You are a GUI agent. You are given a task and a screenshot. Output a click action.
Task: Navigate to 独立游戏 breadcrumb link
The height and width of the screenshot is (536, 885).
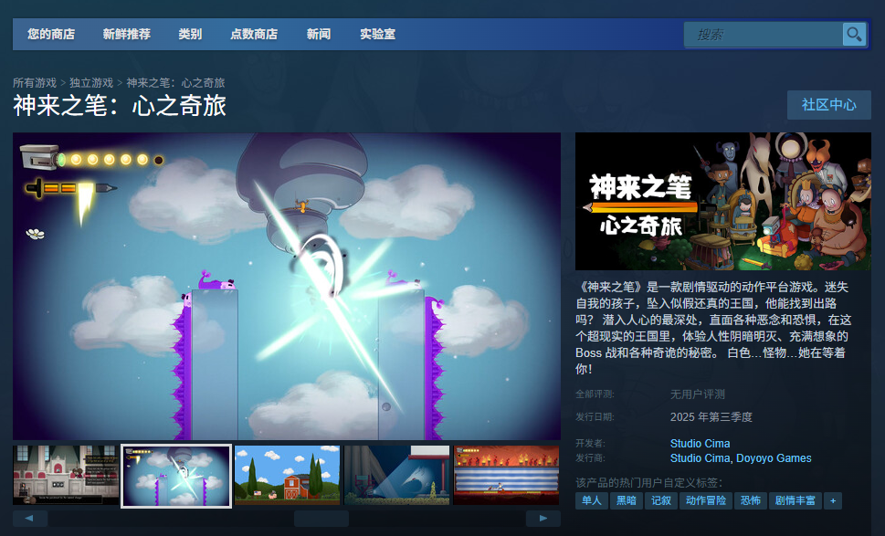[91, 83]
